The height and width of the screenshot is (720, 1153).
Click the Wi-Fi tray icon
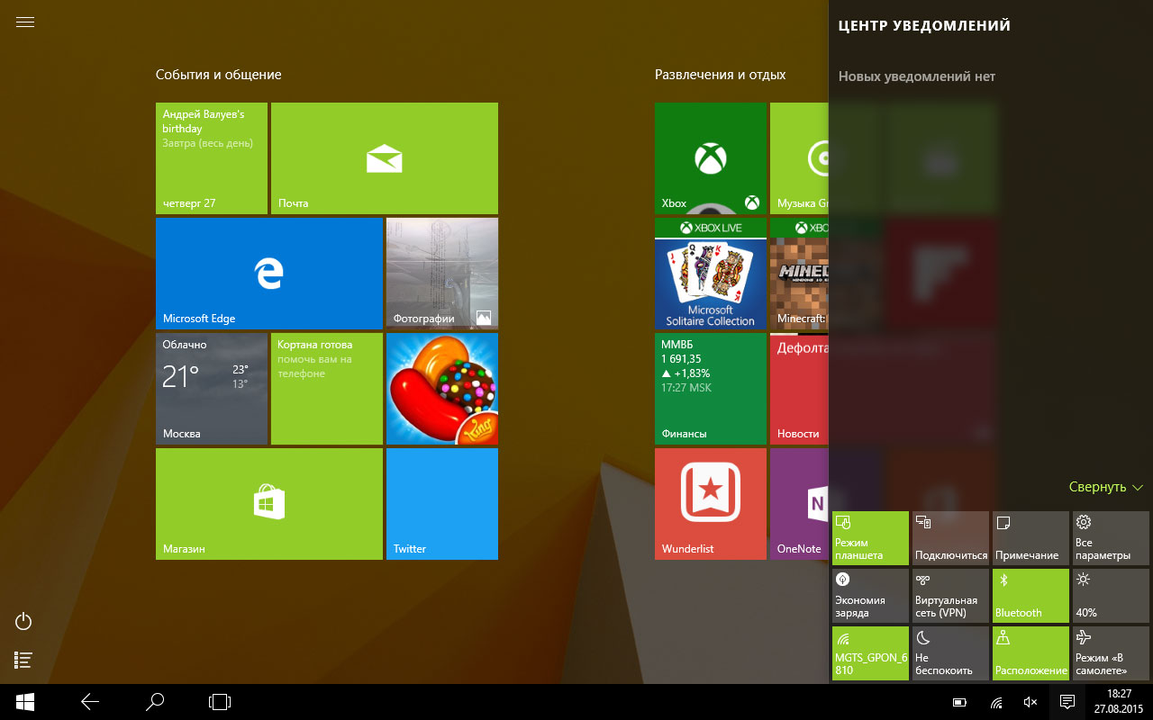pos(996,702)
